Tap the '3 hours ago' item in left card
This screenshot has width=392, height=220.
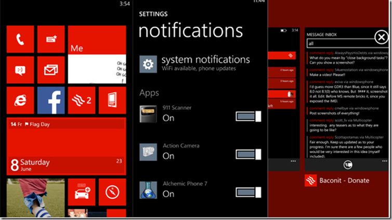[x=282, y=83]
